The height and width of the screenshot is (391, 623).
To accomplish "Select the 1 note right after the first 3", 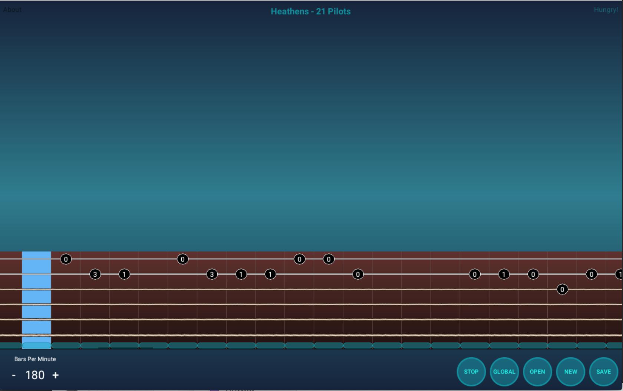I will click(124, 275).
